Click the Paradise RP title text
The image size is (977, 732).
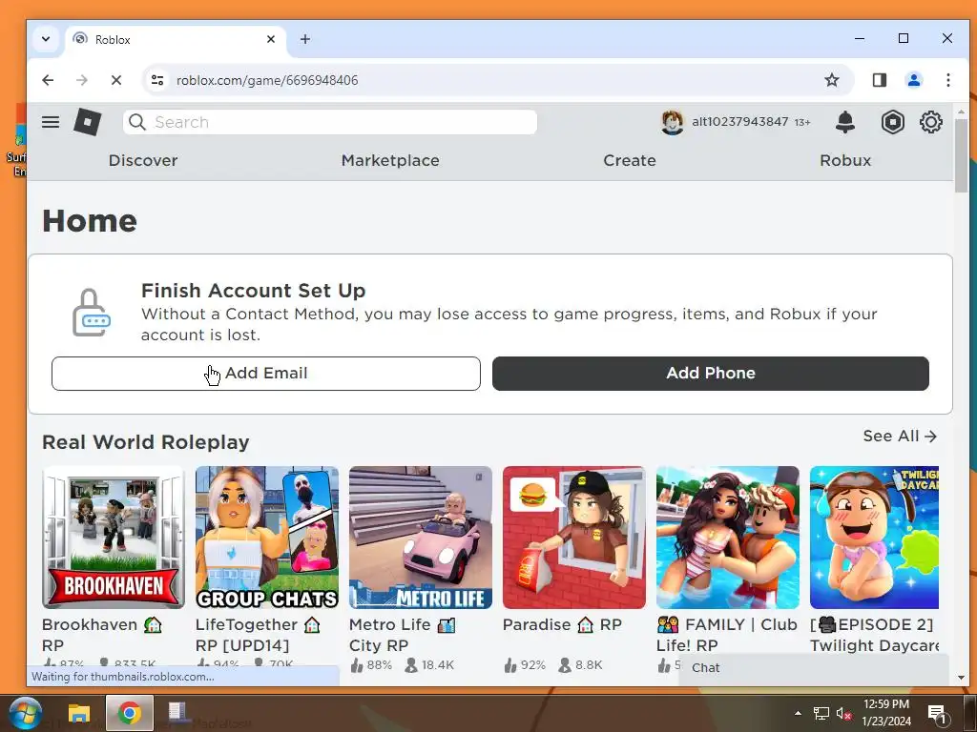(563, 625)
